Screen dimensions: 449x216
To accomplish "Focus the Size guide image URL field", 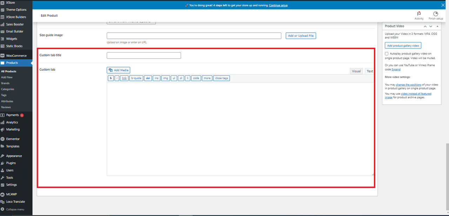I will pyautogui.click(x=194, y=36).
